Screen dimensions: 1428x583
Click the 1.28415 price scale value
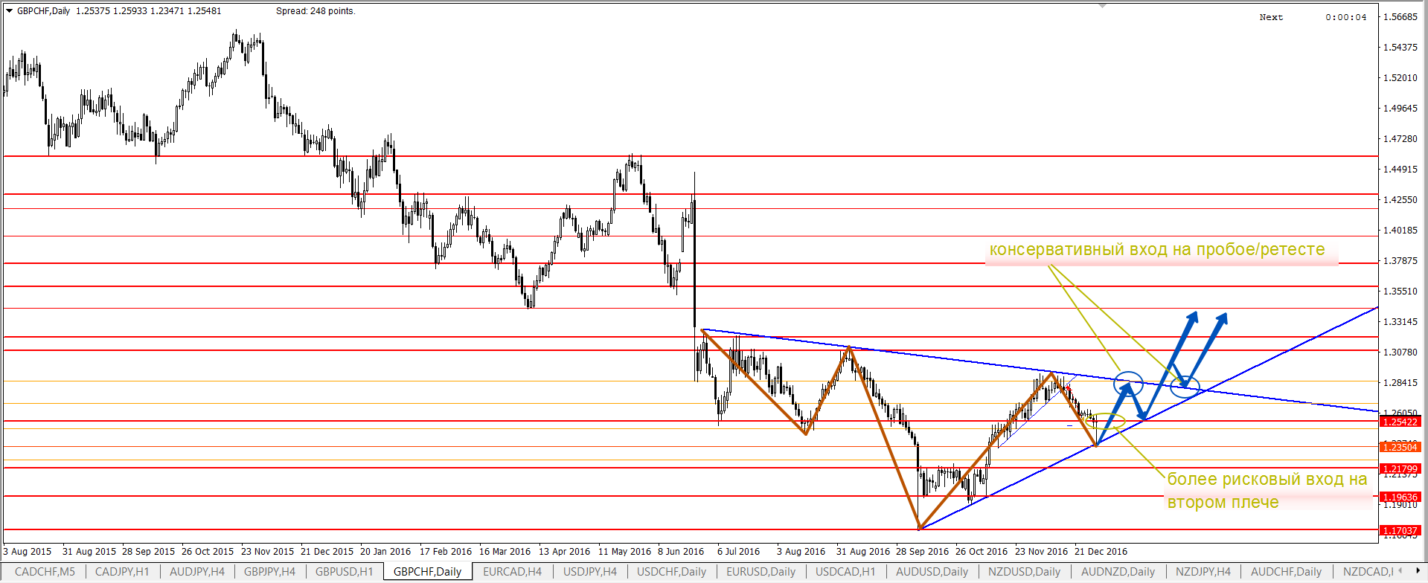point(1400,383)
